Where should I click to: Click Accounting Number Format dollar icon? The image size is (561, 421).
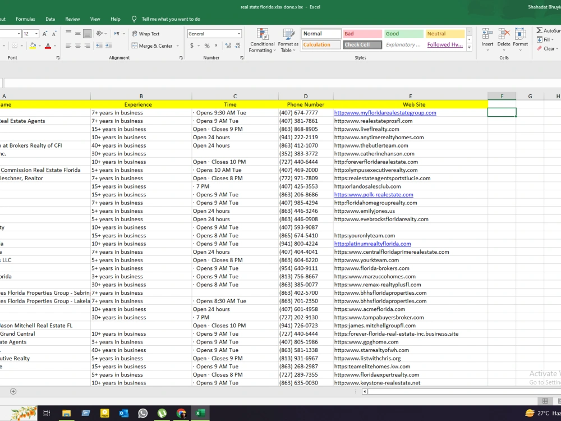pos(192,46)
